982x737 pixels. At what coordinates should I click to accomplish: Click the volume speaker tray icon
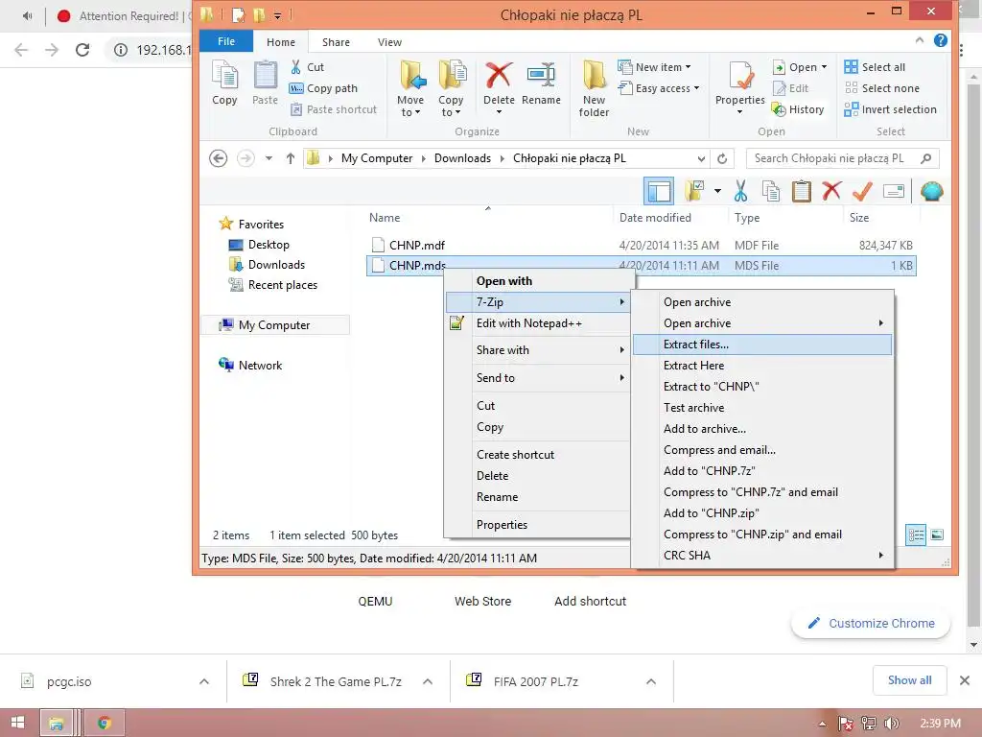coord(892,724)
